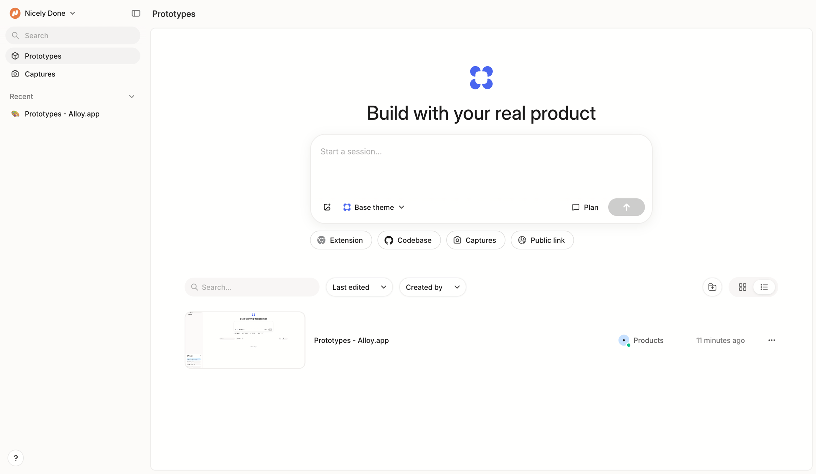Click the Products creator name
The image size is (816, 474).
coord(648,340)
